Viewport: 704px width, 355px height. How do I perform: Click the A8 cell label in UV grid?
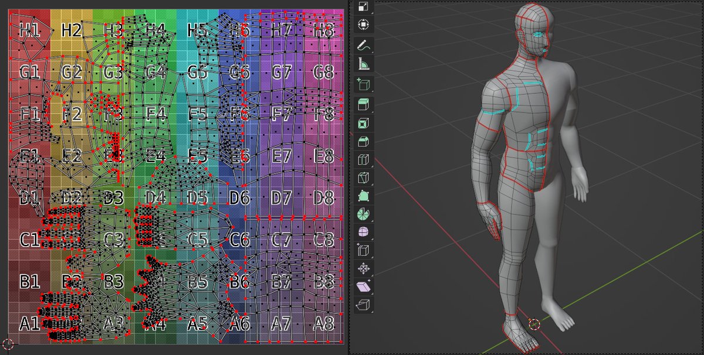(x=323, y=323)
